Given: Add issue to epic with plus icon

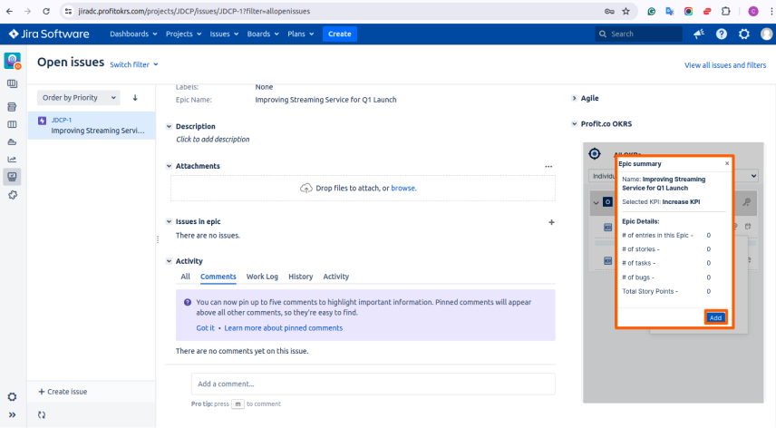Looking at the screenshot, I should point(551,222).
